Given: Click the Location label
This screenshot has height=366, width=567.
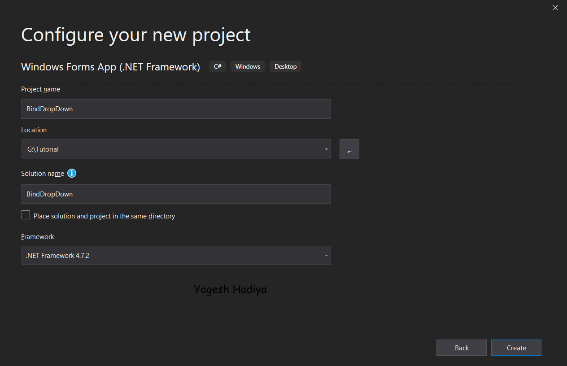Looking at the screenshot, I should 34,130.
